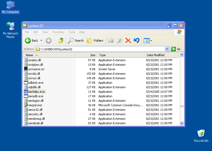Open the Search magnifier button
Screen dimensions: 212x151
pos(76,41)
